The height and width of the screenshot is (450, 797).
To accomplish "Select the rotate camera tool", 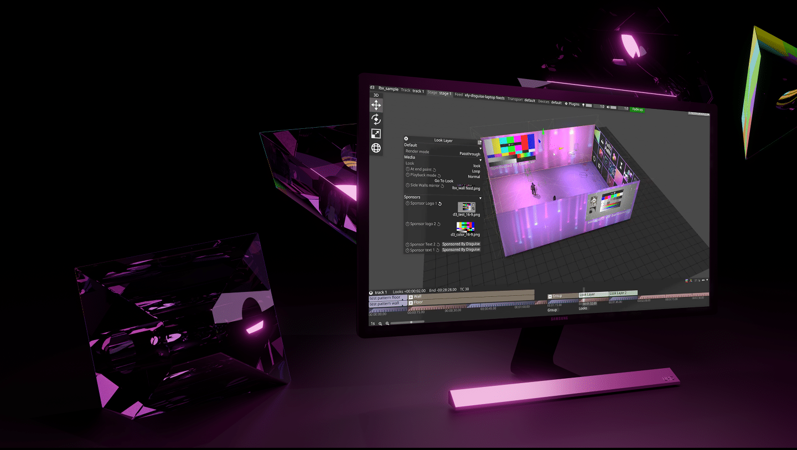I will [376, 119].
